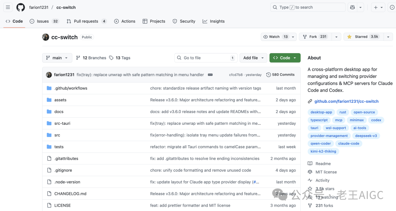Open the 12 Branches link
396x211 pixels.
click(x=91, y=58)
